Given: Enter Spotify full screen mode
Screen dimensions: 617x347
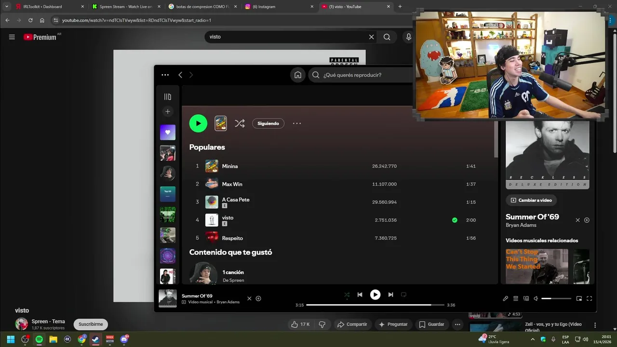Looking at the screenshot, I should [x=589, y=298].
